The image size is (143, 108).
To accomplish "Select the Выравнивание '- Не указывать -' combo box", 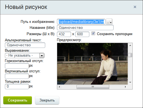I will point(25,55).
